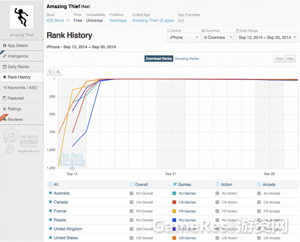
Task: Open the iOS Store link
Action: (55, 20)
